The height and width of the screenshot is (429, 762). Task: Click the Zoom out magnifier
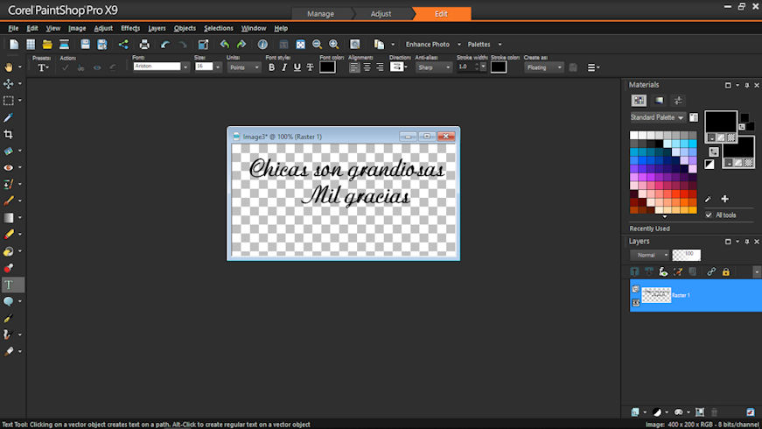point(317,45)
